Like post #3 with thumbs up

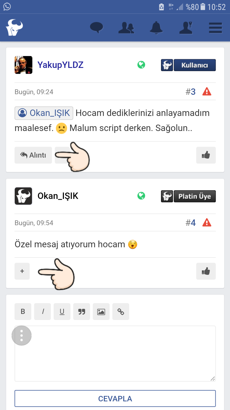[x=206, y=155]
